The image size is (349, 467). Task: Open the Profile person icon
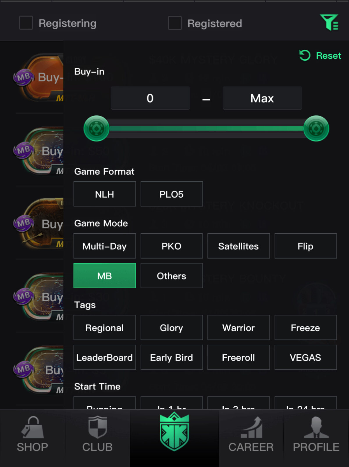(x=316, y=427)
